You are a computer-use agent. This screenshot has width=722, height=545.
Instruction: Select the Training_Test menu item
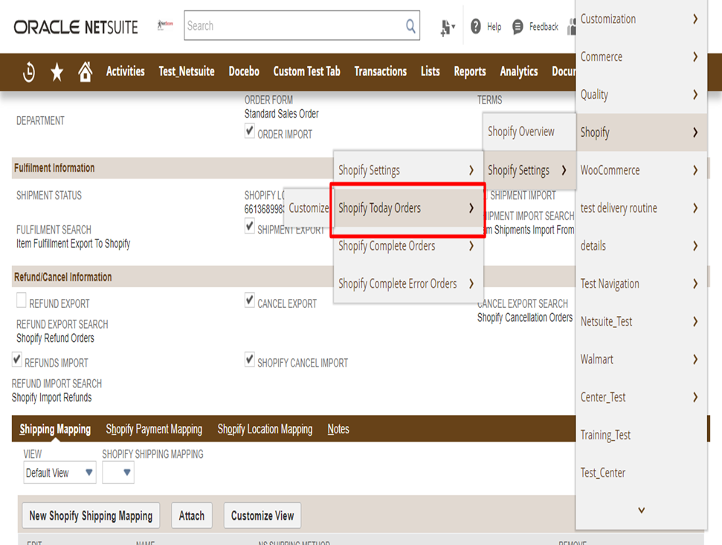pos(642,434)
